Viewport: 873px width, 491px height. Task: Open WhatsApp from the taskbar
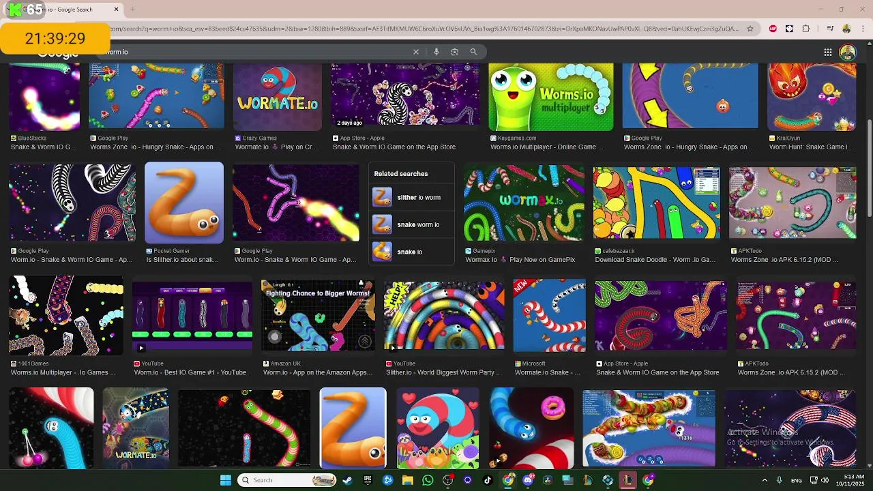pyautogui.click(x=428, y=480)
